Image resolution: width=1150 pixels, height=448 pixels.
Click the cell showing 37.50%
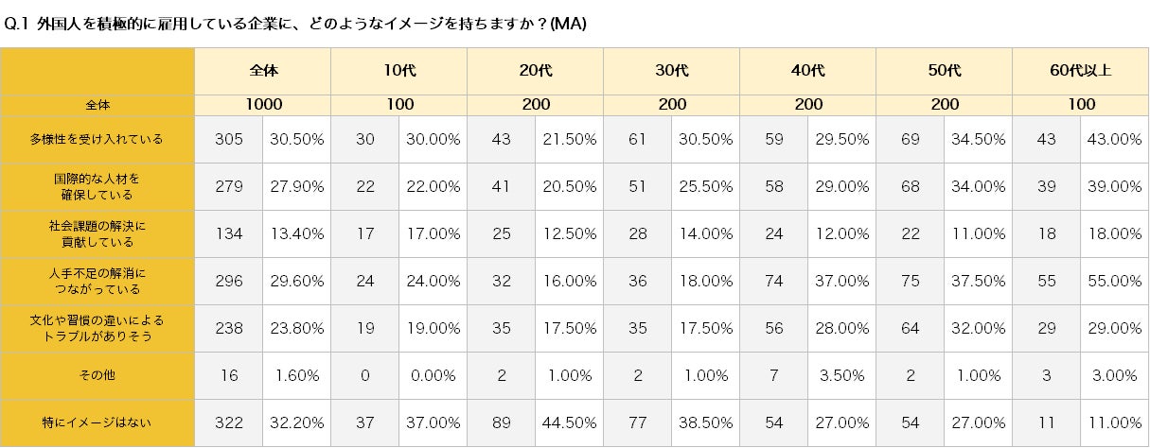[978, 281]
